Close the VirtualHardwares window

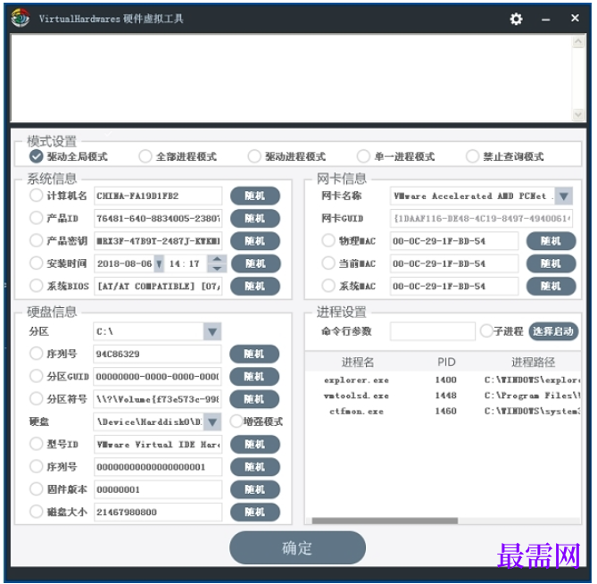point(575,18)
